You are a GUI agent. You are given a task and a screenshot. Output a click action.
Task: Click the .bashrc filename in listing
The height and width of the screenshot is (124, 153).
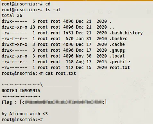(118, 39)
